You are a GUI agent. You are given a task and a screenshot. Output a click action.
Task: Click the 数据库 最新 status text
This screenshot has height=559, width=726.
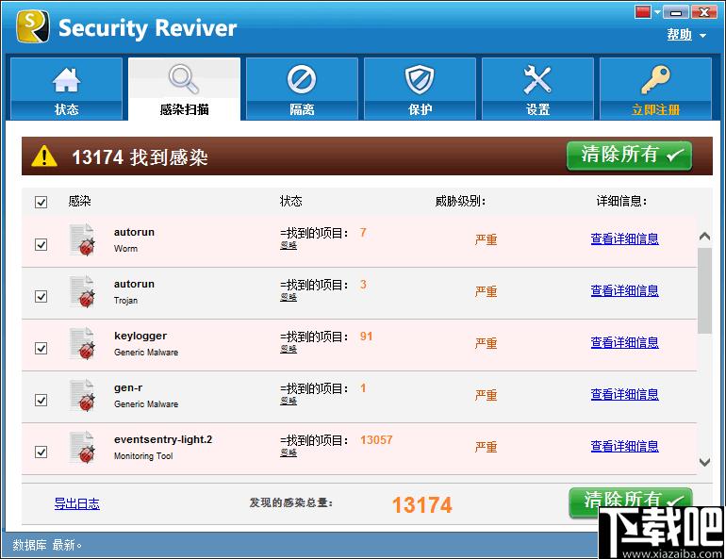click(47, 545)
